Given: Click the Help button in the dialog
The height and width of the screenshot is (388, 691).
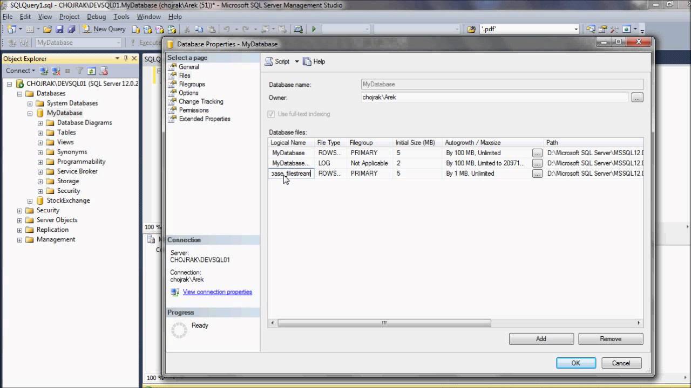Looking at the screenshot, I should 314,61.
